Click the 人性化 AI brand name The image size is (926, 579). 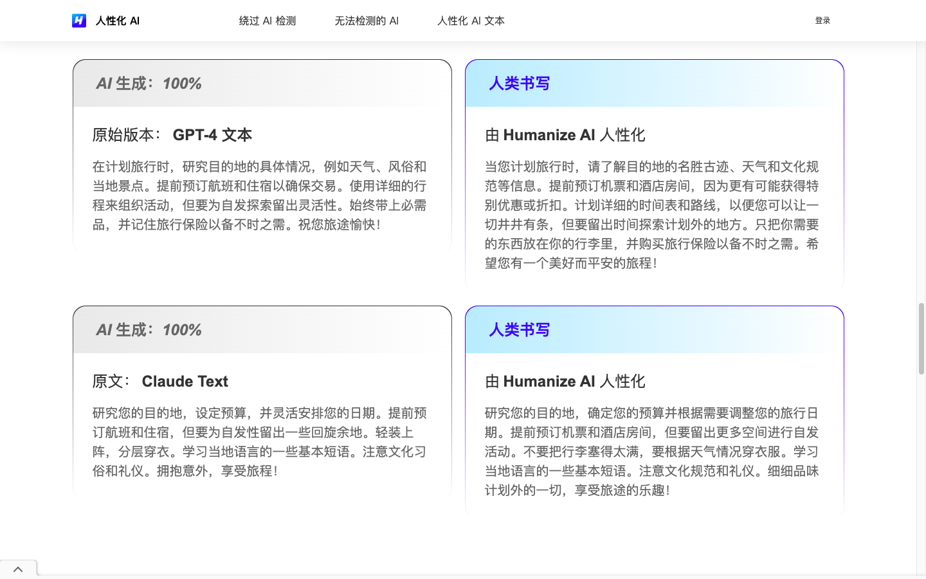(x=118, y=21)
